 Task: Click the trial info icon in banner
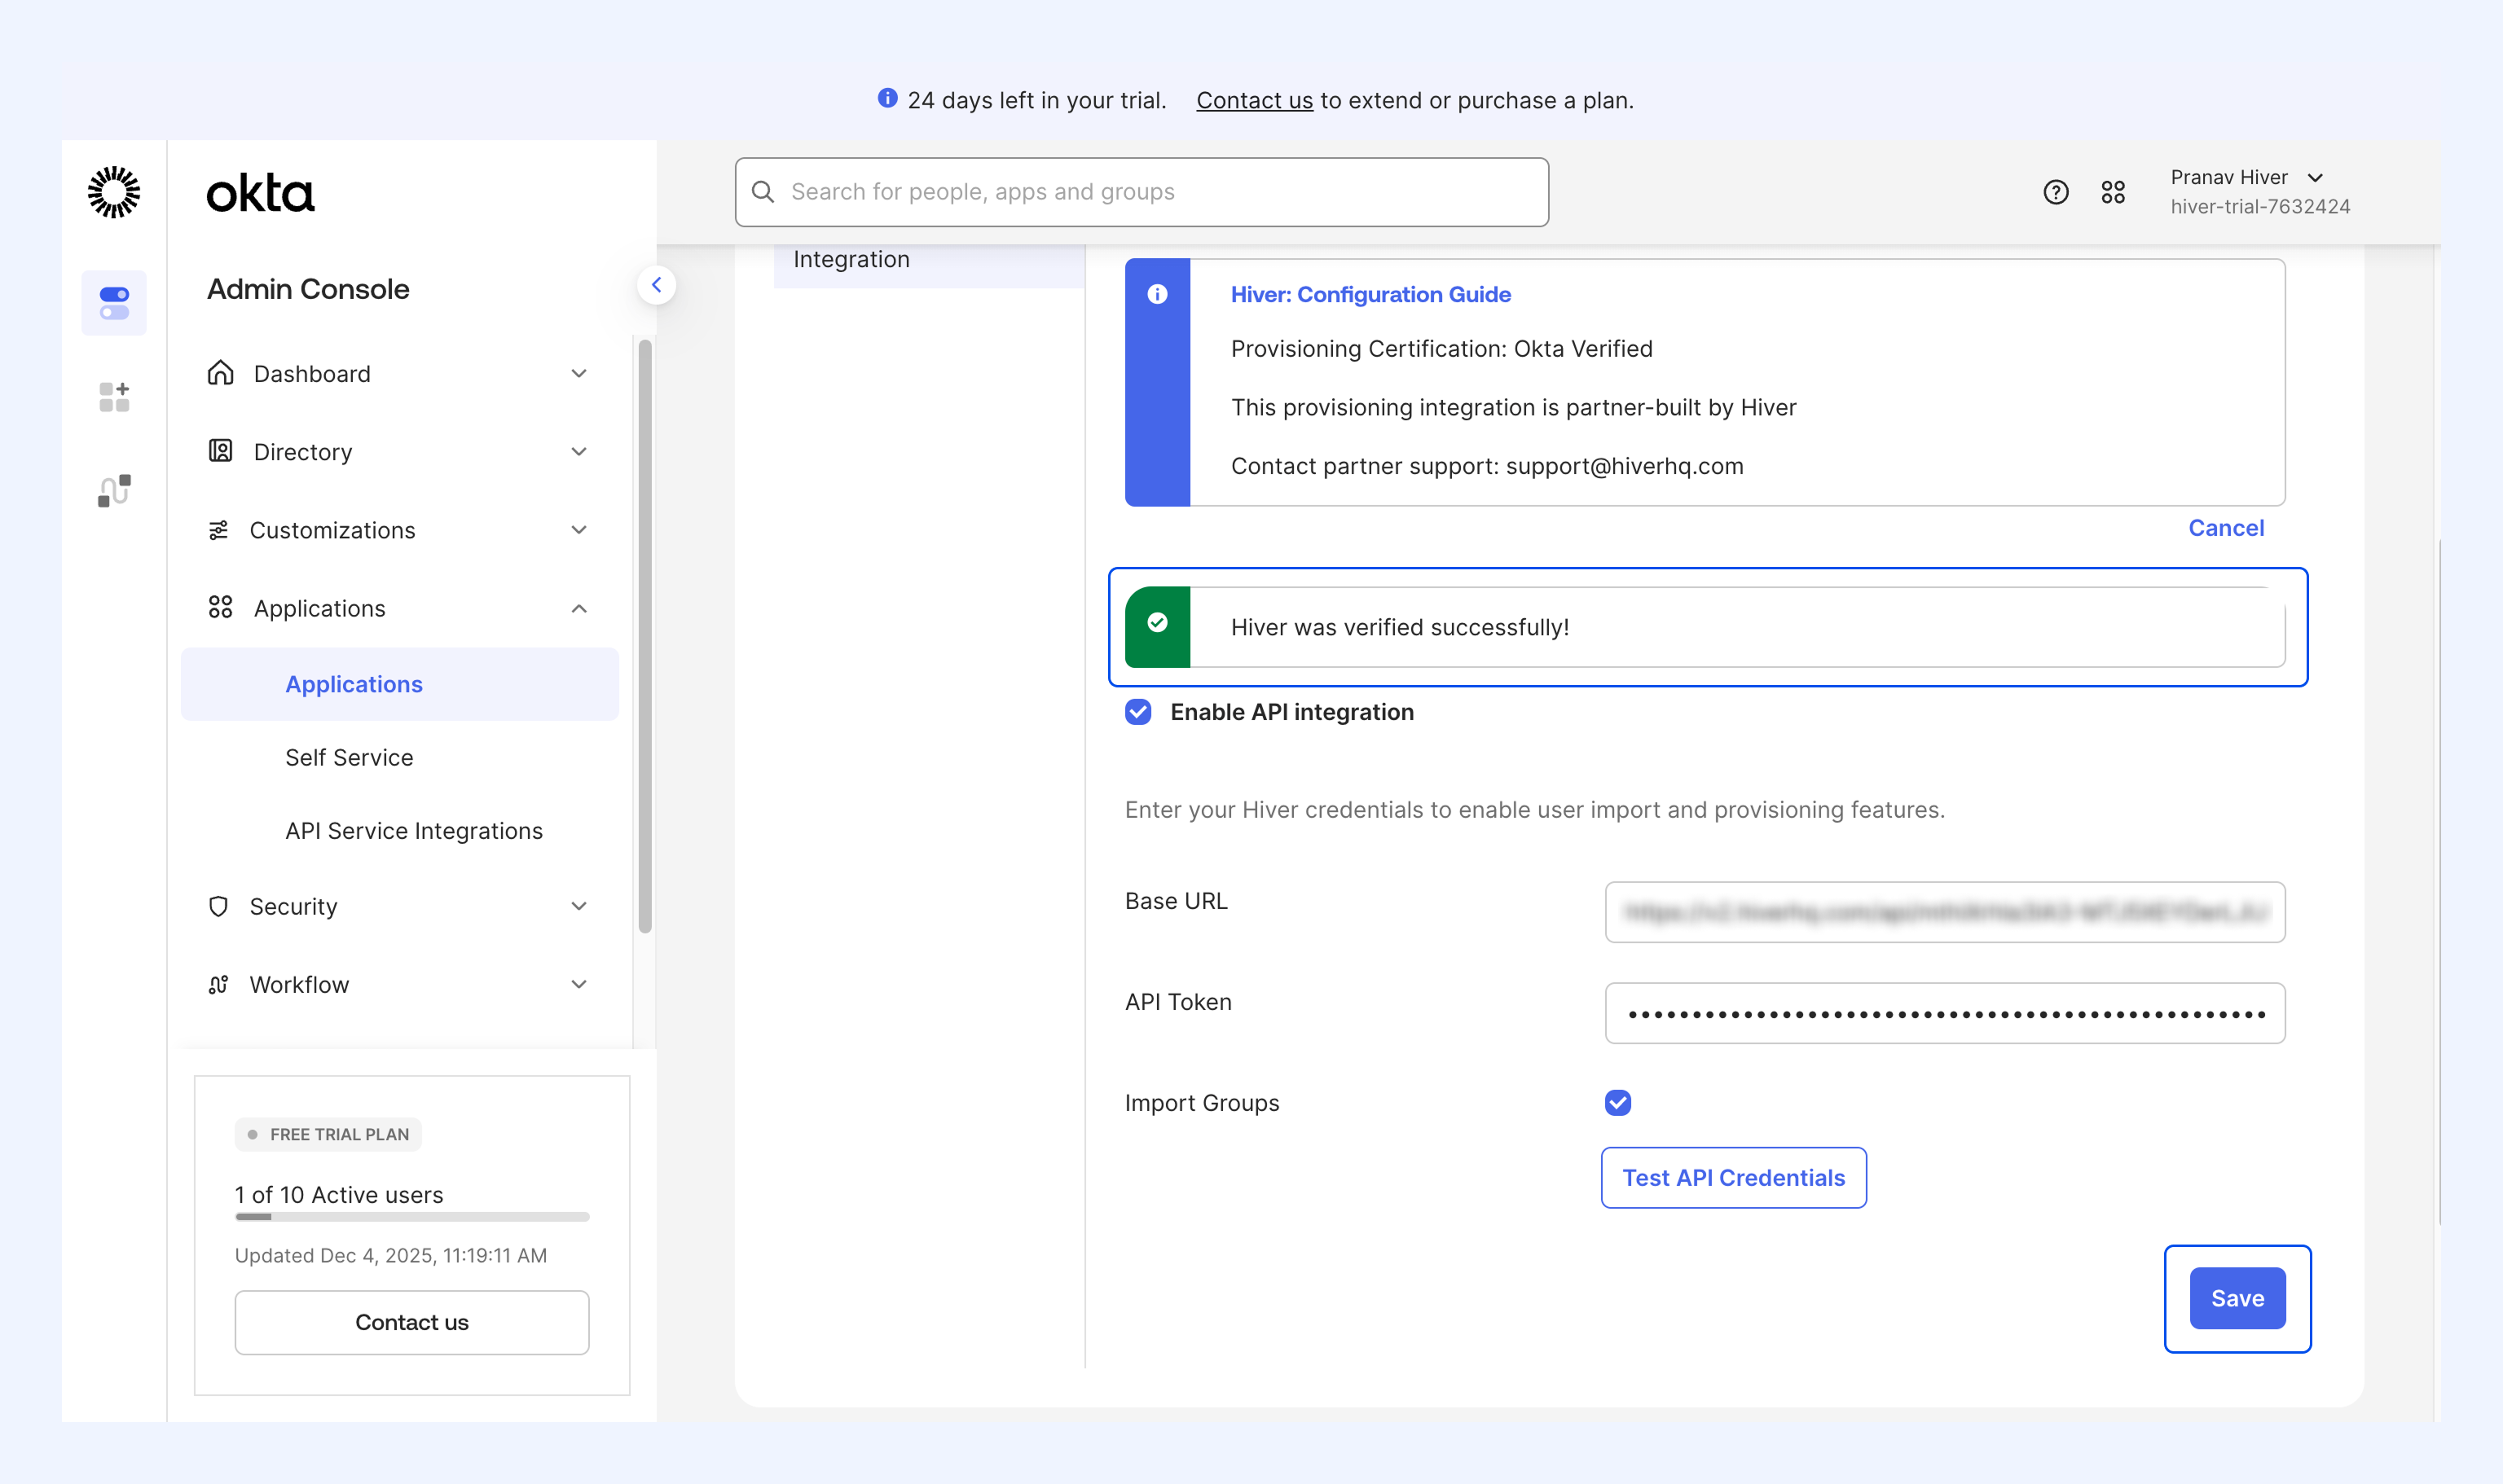[887, 98]
